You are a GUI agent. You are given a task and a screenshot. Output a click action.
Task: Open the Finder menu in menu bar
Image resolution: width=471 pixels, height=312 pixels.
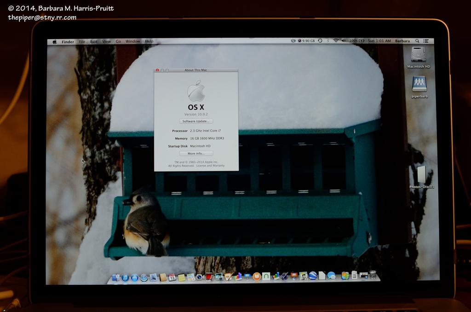pyautogui.click(x=68, y=41)
